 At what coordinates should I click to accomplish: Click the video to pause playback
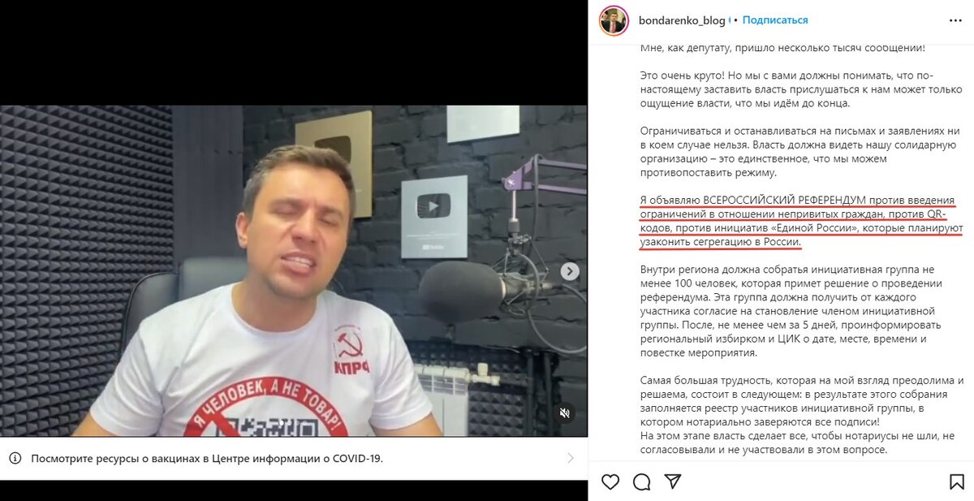(x=294, y=271)
